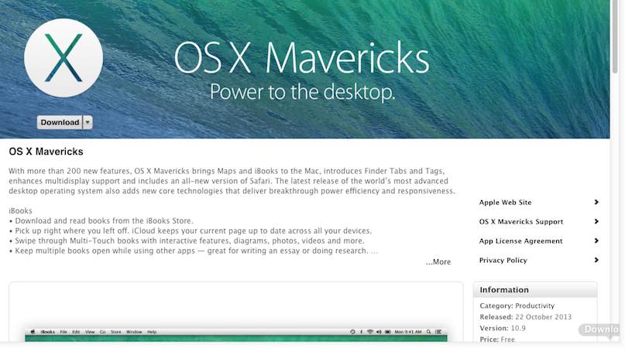Click the OS X Mavericks round X icon
This screenshot has height=348, width=625.
pyautogui.click(x=64, y=58)
